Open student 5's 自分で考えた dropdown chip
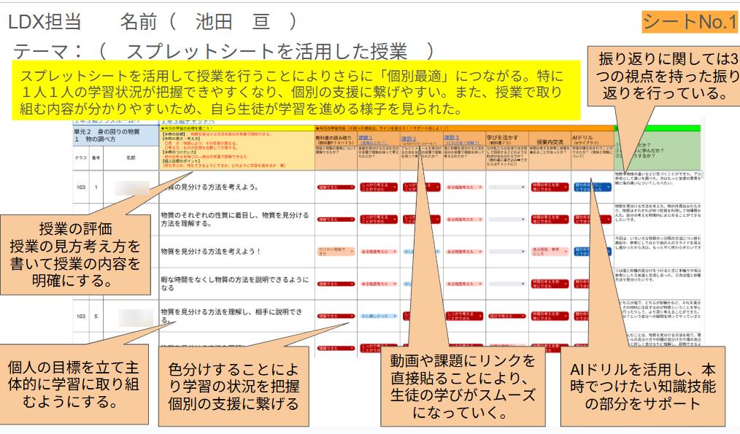The width and height of the screenshot is (740, 434). pos(507,317)
